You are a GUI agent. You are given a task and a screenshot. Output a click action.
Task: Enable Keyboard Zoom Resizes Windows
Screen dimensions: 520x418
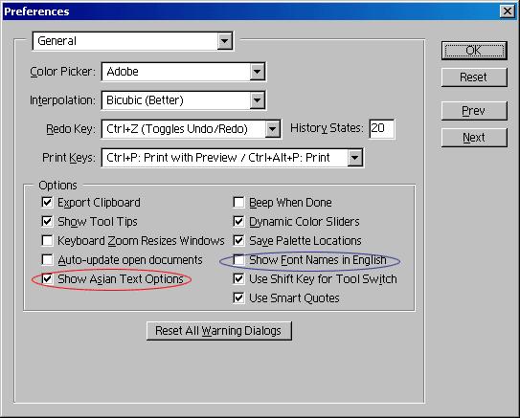click(x=47, y=241)
